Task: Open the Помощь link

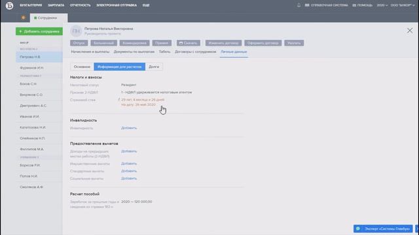Action: [x=362, y=5]
